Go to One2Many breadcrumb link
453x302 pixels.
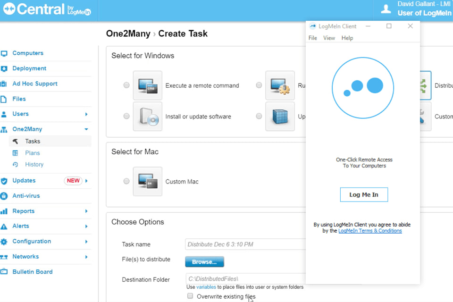tap(128, 34)
